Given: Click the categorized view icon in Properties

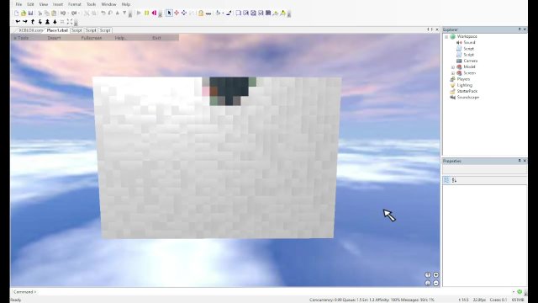Looking at the screenshot, I should (446, 180).
